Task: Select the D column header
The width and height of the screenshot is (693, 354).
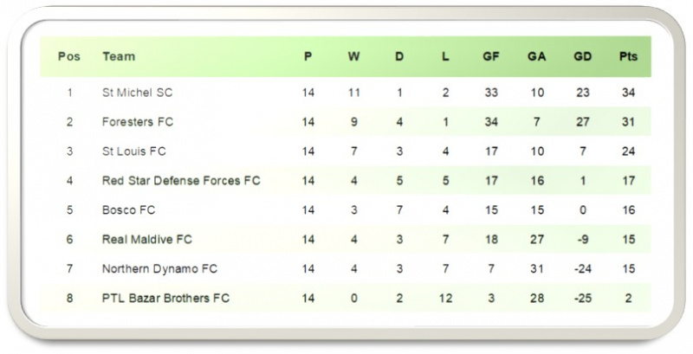Action: [399, 56]
